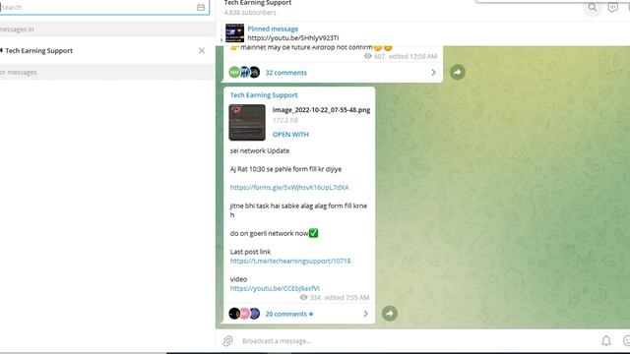This screenshot has height=354, width=630.
Task: Open emoji picker in message bar
Action: (626, 341)
